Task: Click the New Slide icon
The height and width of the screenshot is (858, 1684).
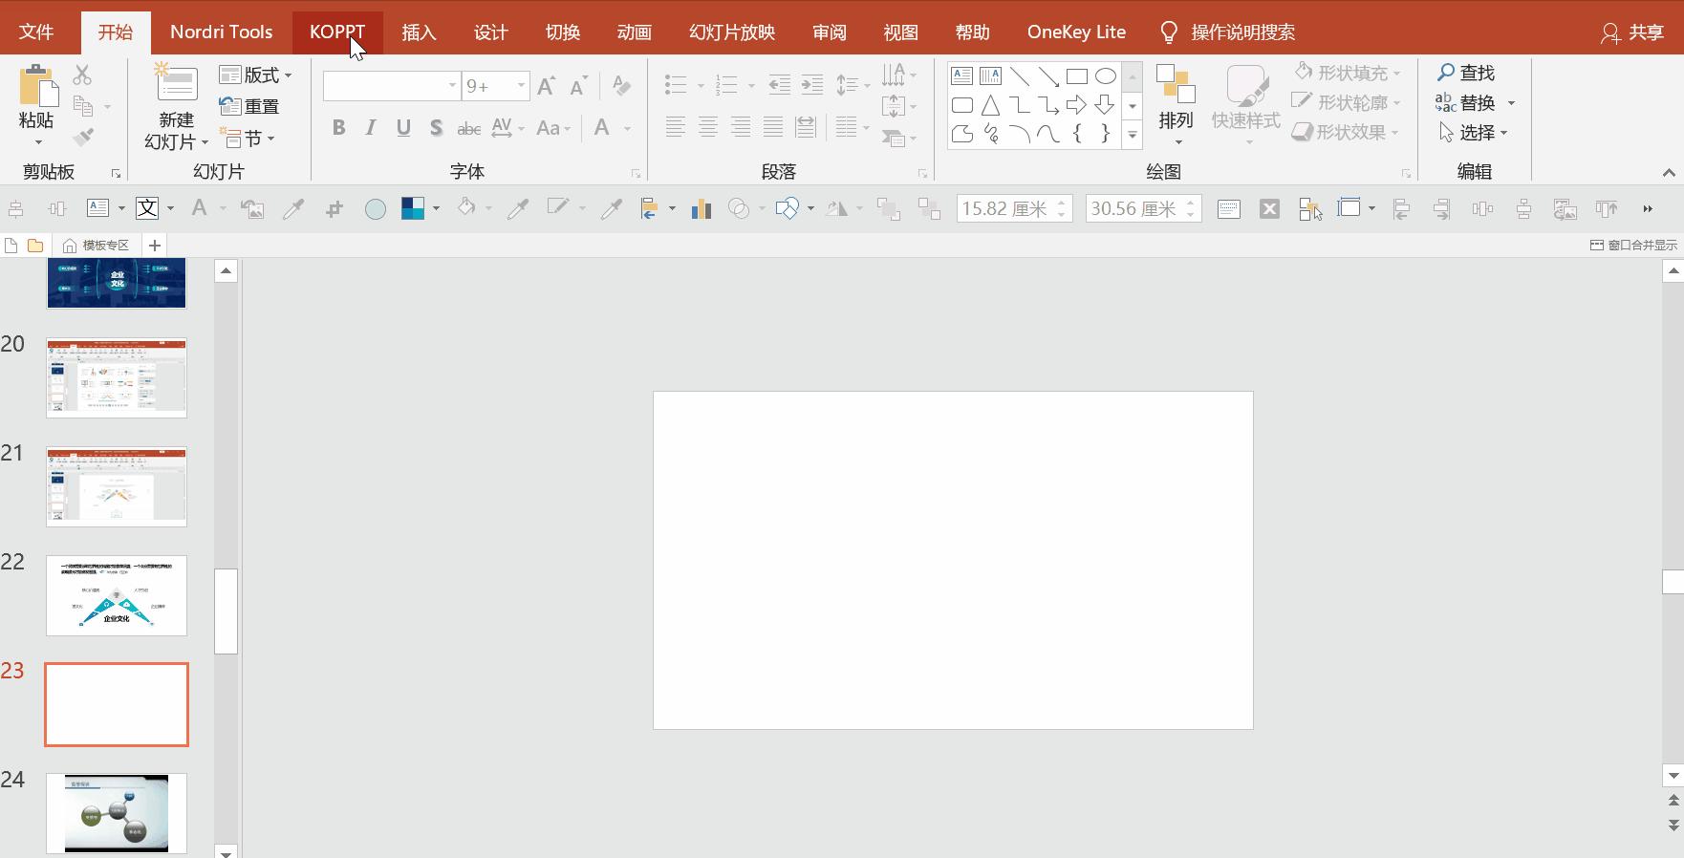Action: coord(176,84)
